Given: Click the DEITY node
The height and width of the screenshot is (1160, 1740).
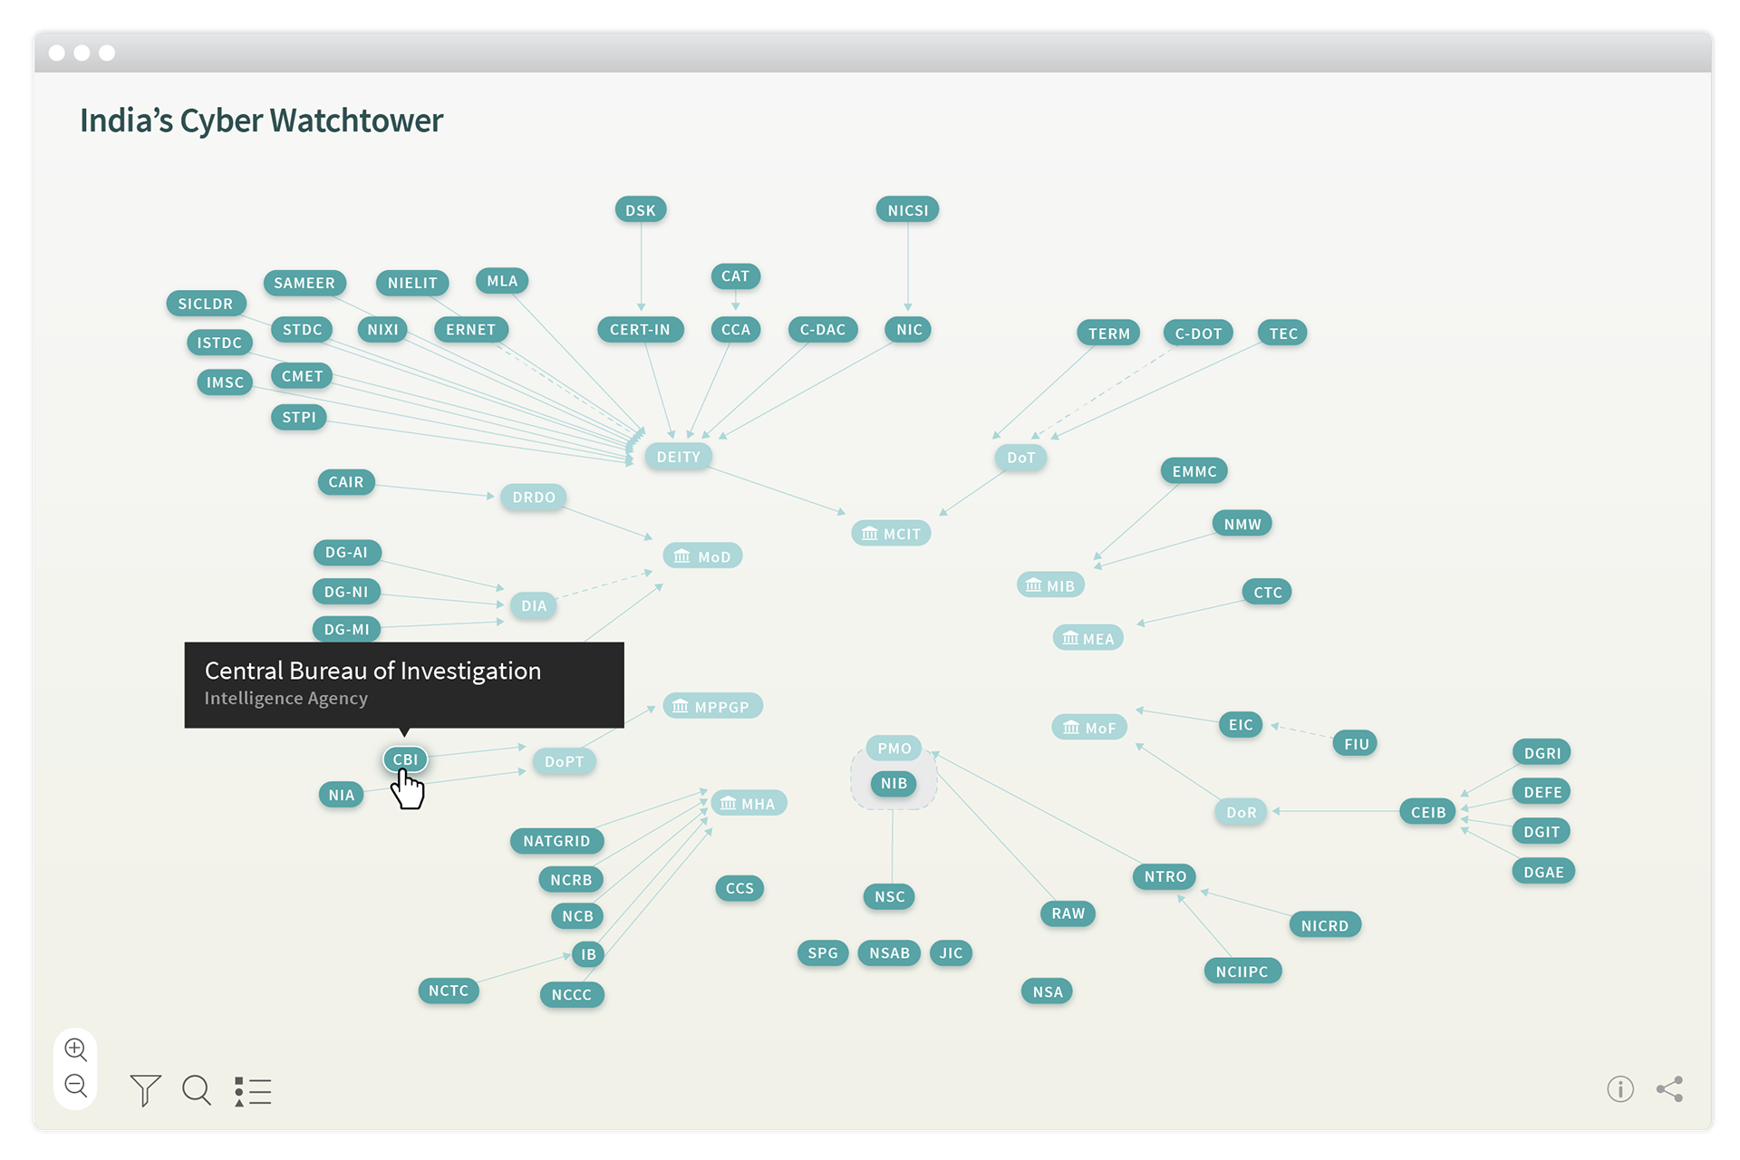Looking at the screenshot, I should pyautogui.click(x=678, y=457).
